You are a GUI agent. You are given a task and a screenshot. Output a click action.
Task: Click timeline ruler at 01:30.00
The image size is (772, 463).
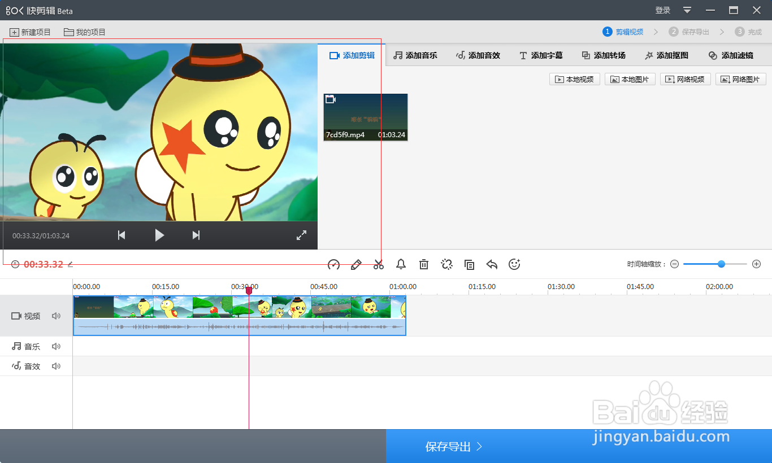(x=561, y=287)
